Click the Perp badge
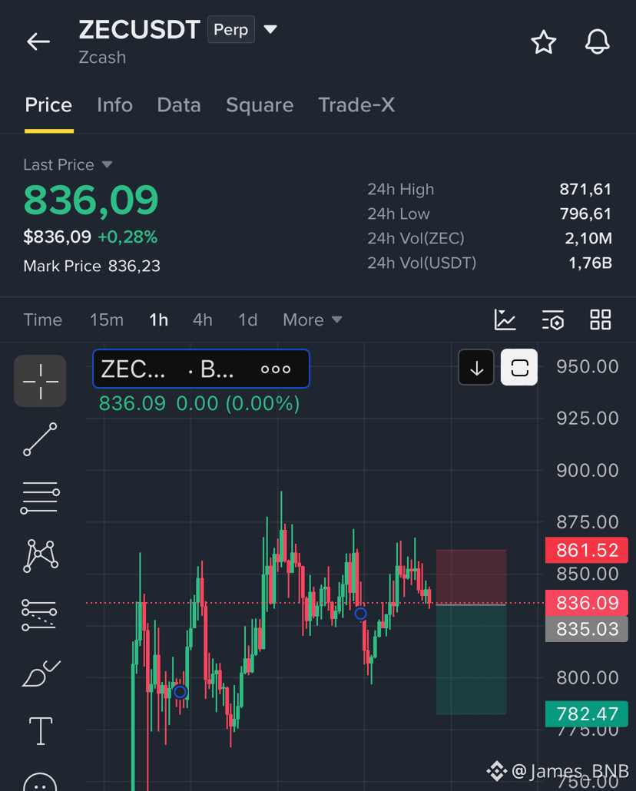Screen dimensions: 636x791 point(230,30)
